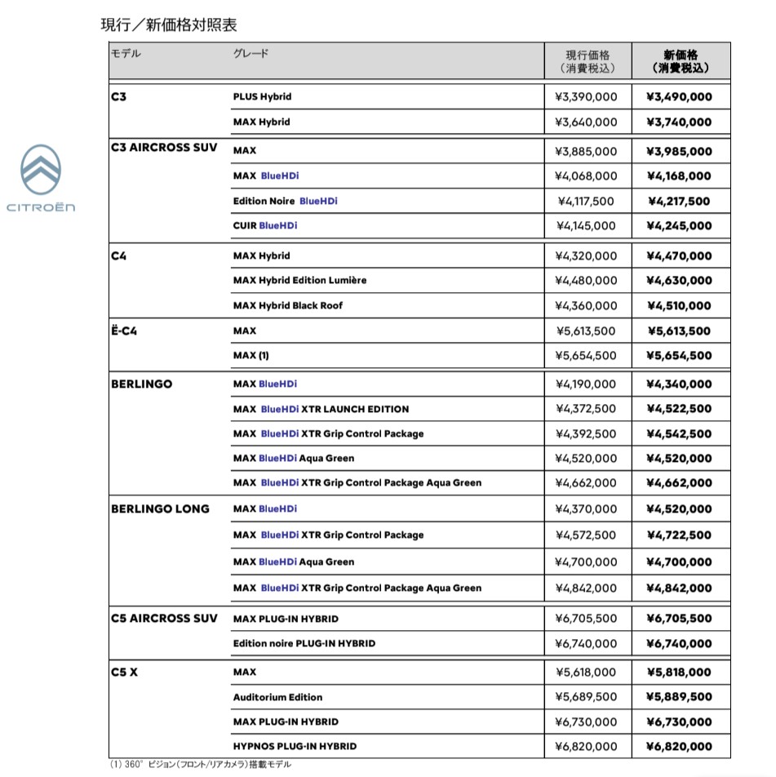Select the C3 model row label
Image resolution: width=776 pixels, height=777 pixels.
coord(118,95)
